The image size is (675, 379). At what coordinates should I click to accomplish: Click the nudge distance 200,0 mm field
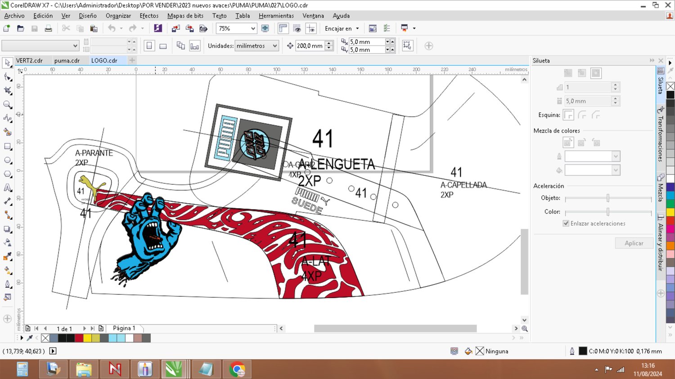(310, 46)
